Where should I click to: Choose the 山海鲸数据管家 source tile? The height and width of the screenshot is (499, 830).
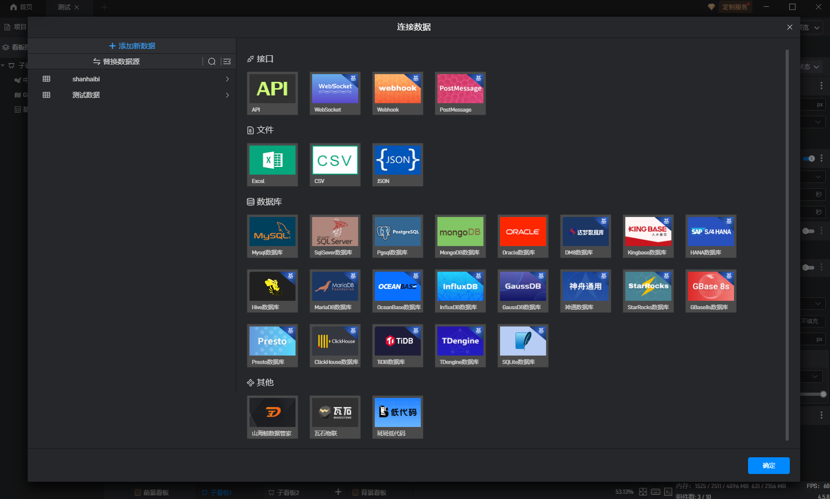[272, 417]
